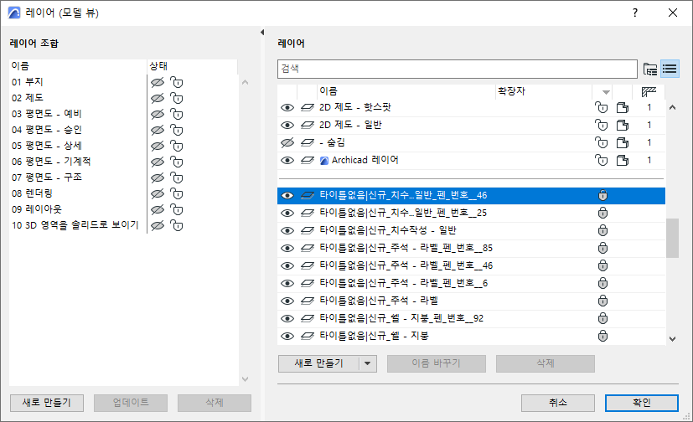The image size is (693, 422).
Task: Open the 새로 만들기 dropdown arrow for layers
Action: pos(367,363)
